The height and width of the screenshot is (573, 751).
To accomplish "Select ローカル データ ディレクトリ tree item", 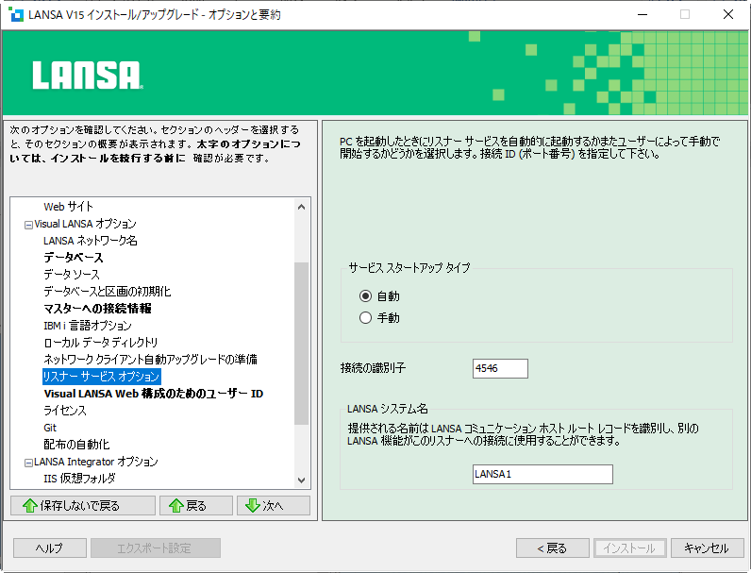I will (101, 343).
